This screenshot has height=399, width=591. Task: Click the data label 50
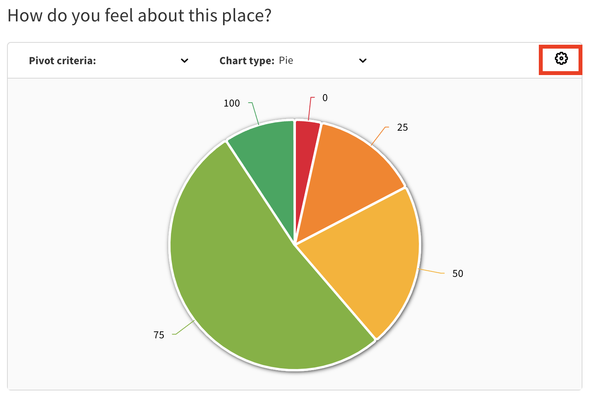coord(458,274)
